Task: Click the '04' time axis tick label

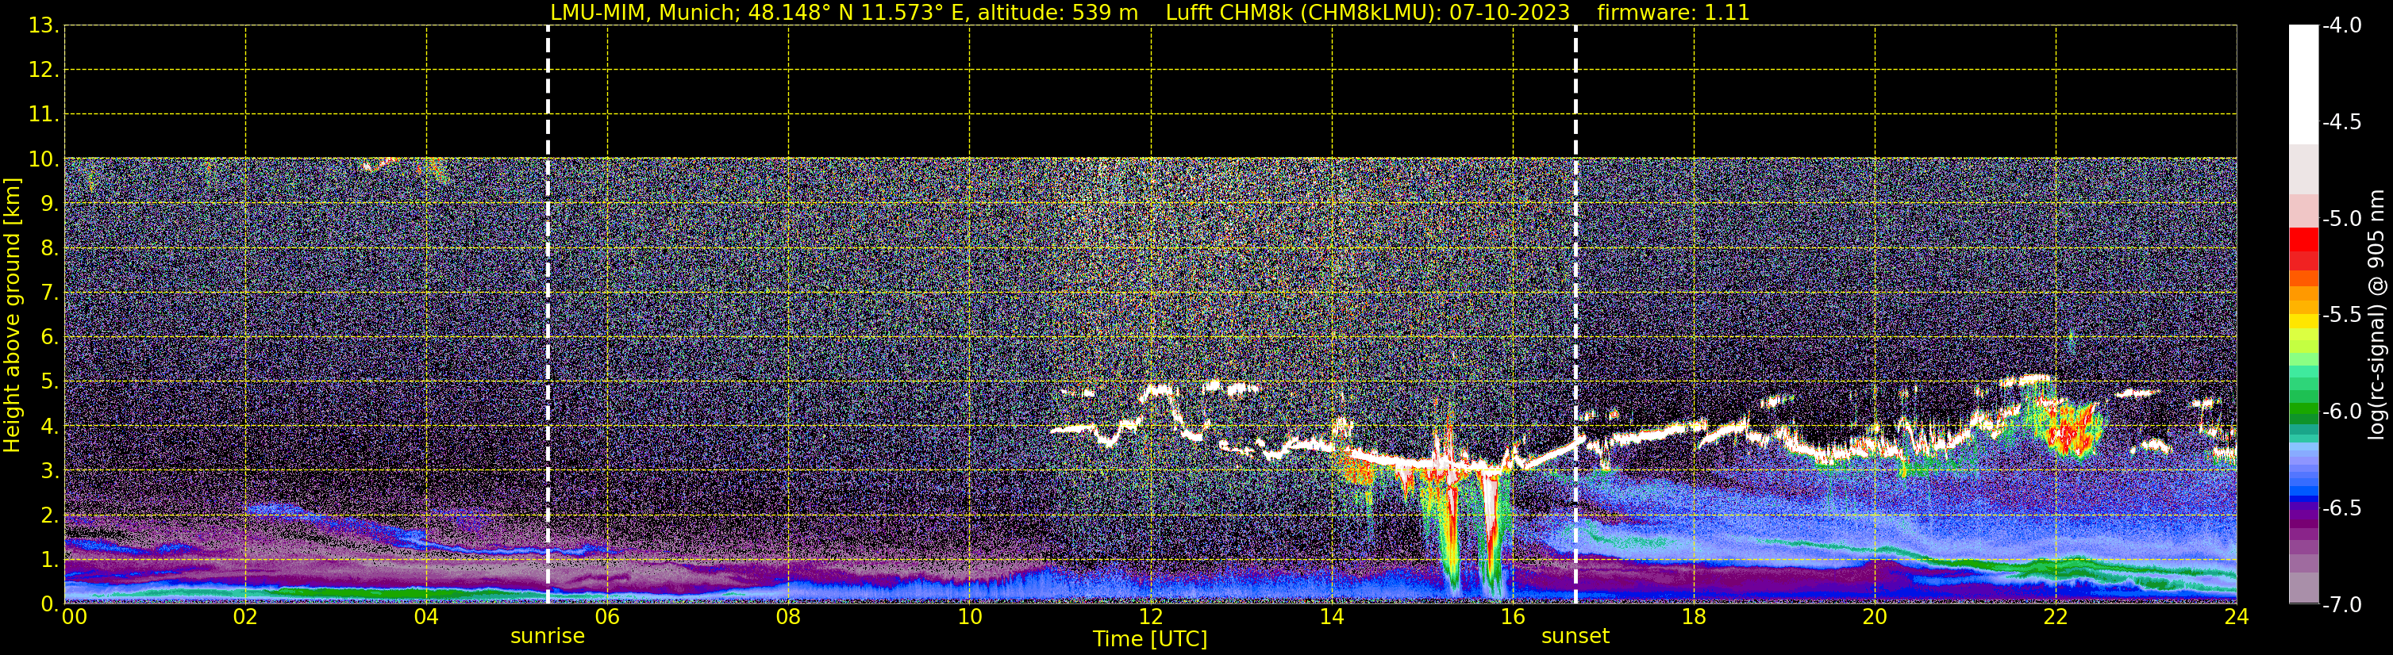Action: (x=426, y=617)
